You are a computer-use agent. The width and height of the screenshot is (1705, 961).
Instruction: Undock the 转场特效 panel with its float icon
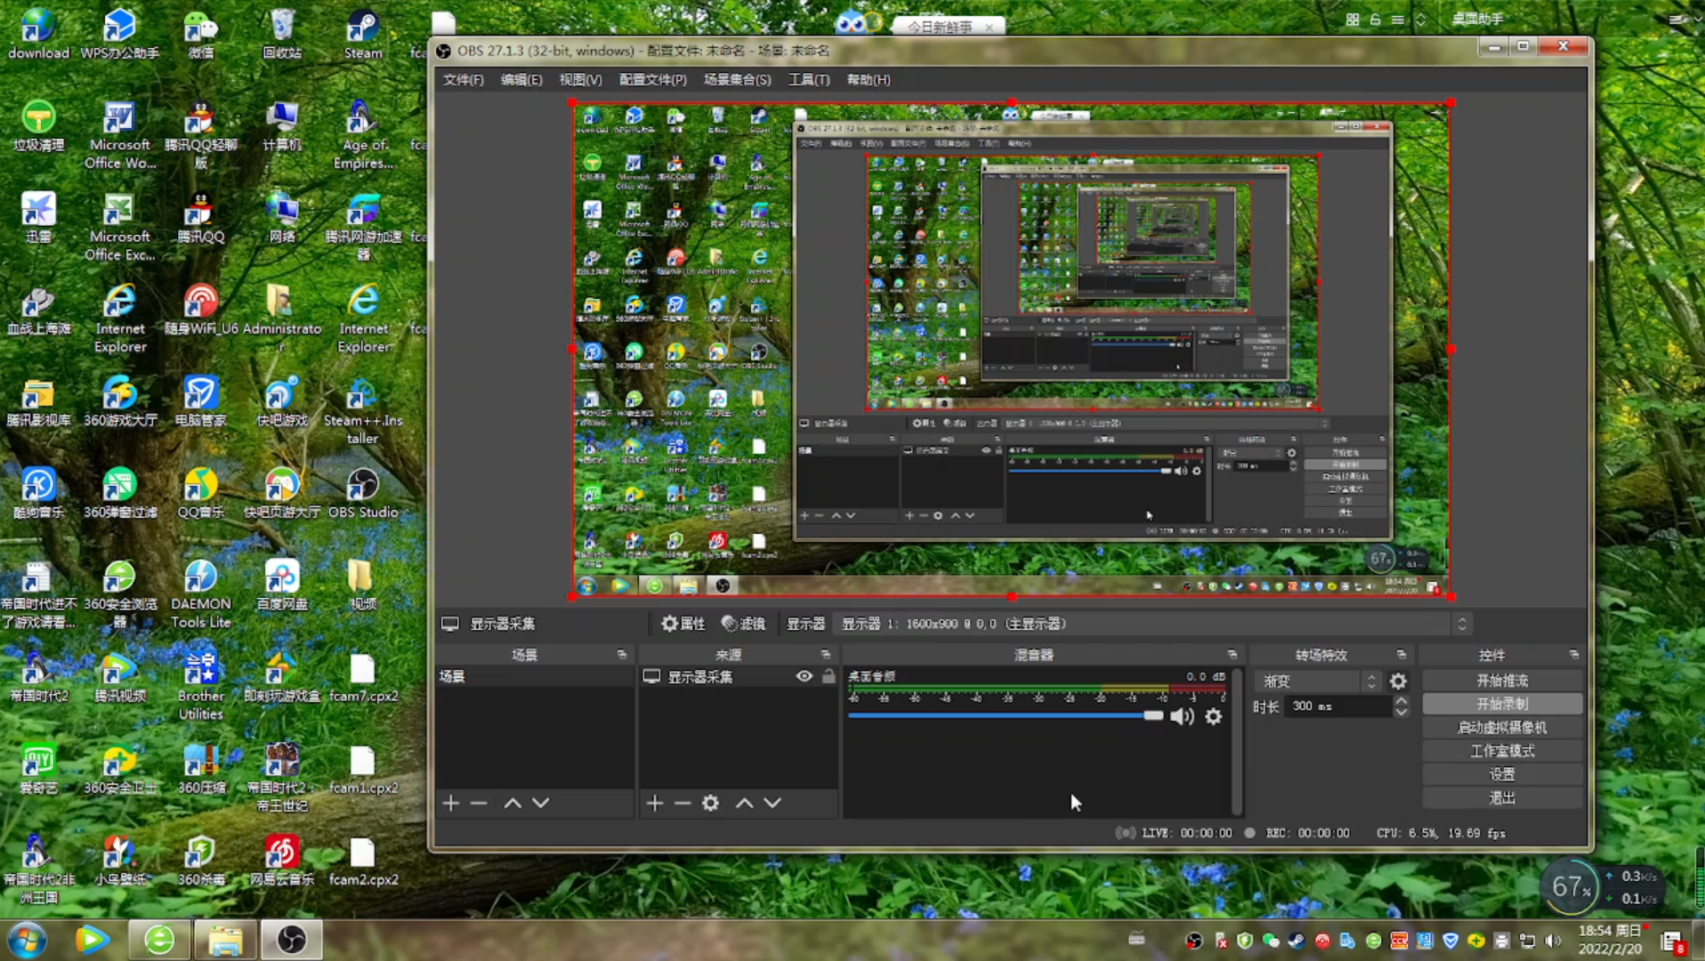coord(1401,655)
